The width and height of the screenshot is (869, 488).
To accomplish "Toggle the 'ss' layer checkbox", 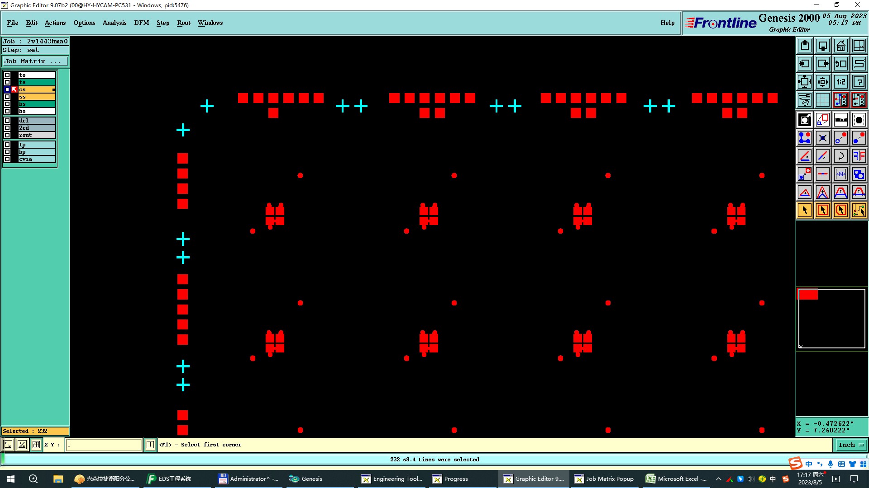I will click(x=7, y=97).
